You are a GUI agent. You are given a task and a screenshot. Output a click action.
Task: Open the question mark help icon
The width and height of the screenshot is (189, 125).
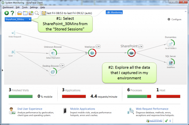[x=12, y=13]
